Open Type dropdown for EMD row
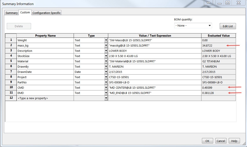 106,93
